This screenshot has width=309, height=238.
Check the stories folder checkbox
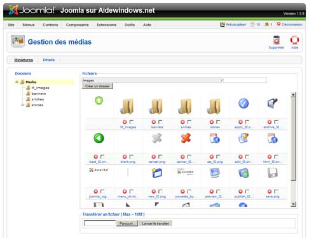pyautogui.click(x=218, y=122)
